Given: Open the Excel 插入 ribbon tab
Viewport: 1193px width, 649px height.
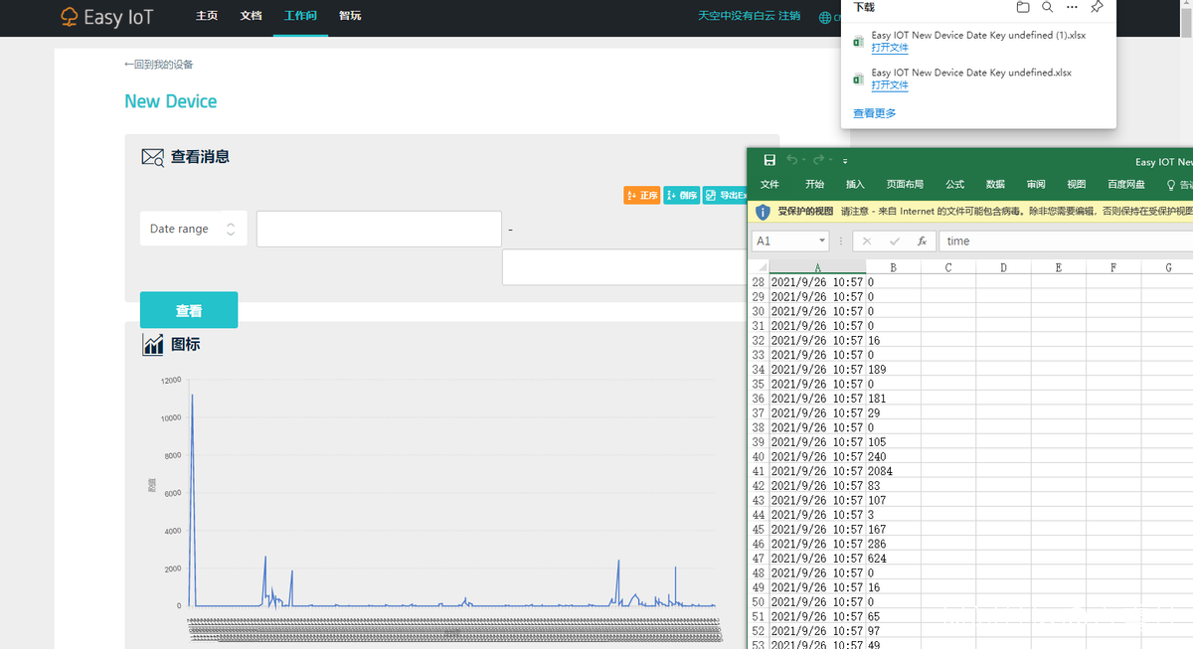Looking at the screenshot, I should click(855, 185).
